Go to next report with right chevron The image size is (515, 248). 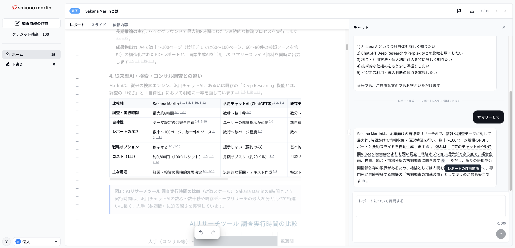coord(505,11)
